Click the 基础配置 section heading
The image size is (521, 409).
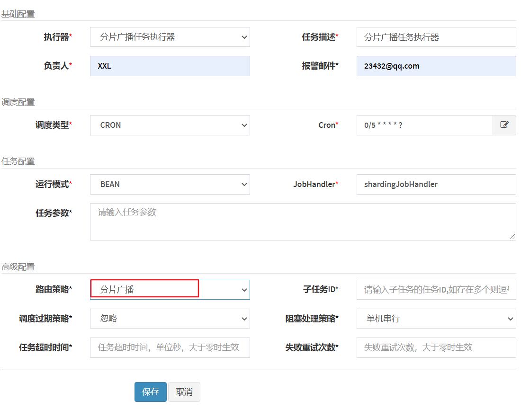(18, 14)
